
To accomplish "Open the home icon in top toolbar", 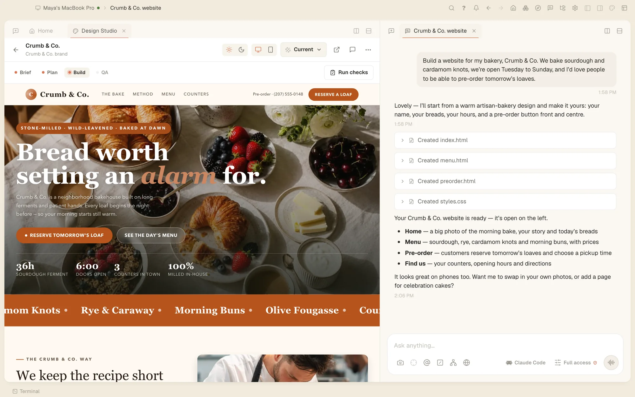I will (x=513, y=8).
